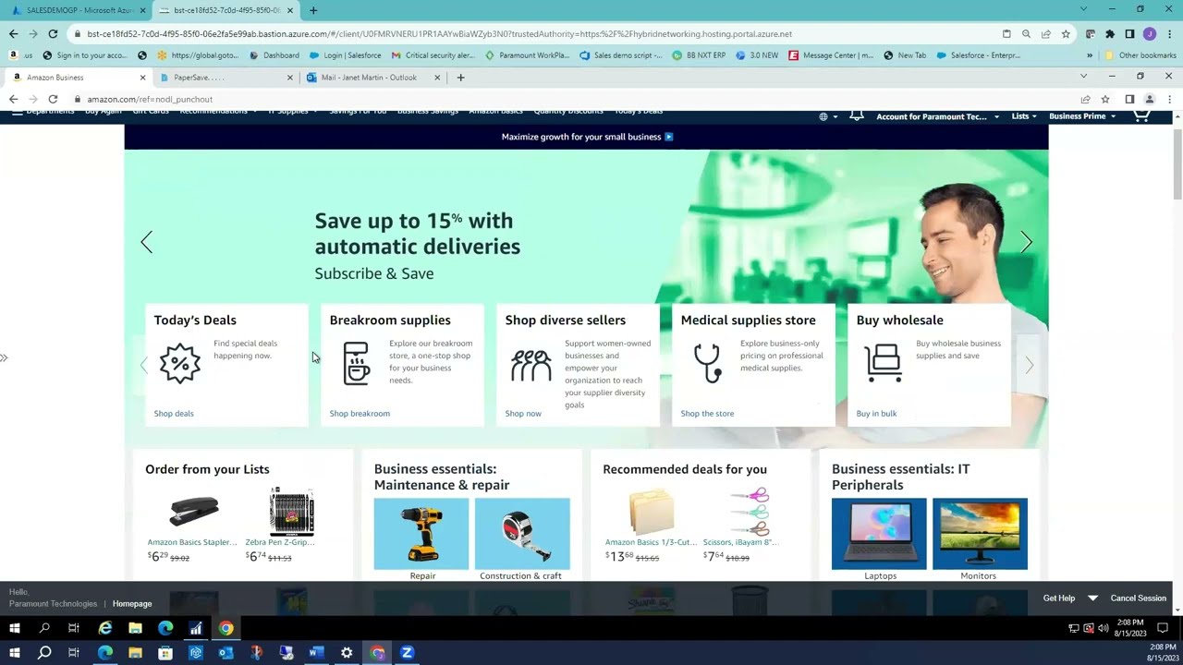Click the Homepage link in bottom bar
The image size is (1183, 665).
[132, 604]
